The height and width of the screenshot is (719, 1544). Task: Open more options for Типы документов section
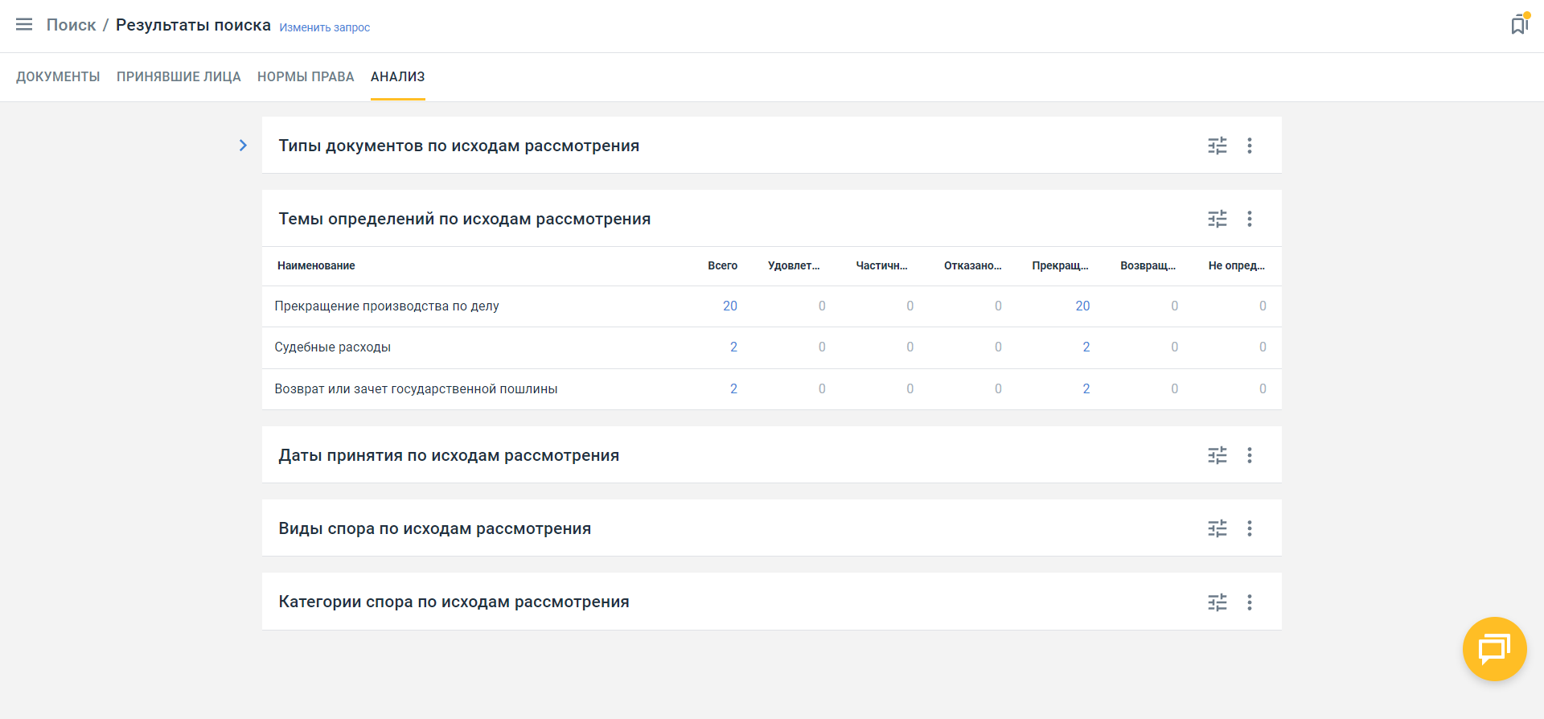coord(1250,146)
